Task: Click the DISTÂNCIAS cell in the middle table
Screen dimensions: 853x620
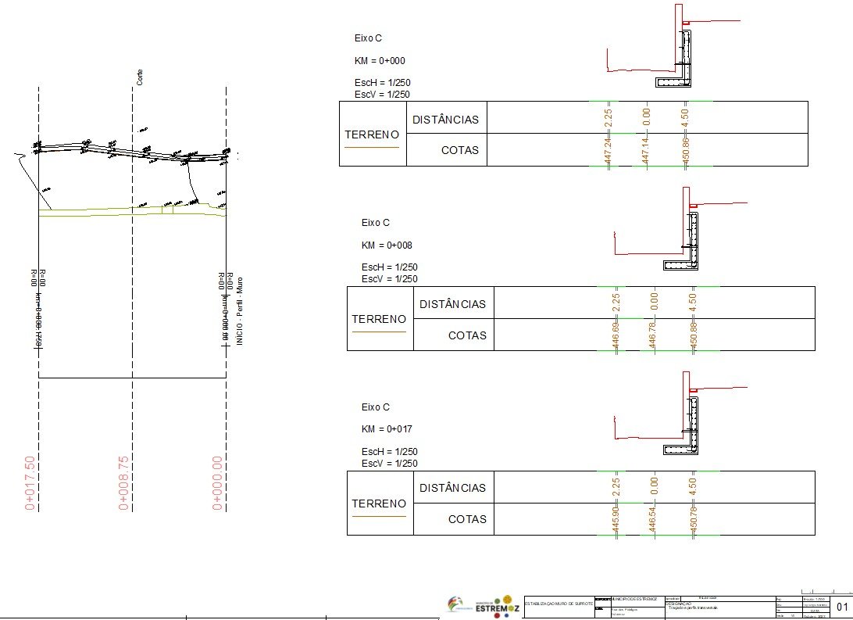Action: click(452, 303)
